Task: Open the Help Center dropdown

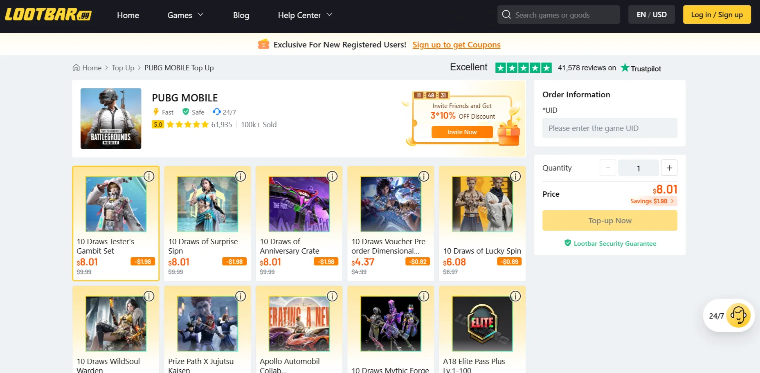Action: 304,15
